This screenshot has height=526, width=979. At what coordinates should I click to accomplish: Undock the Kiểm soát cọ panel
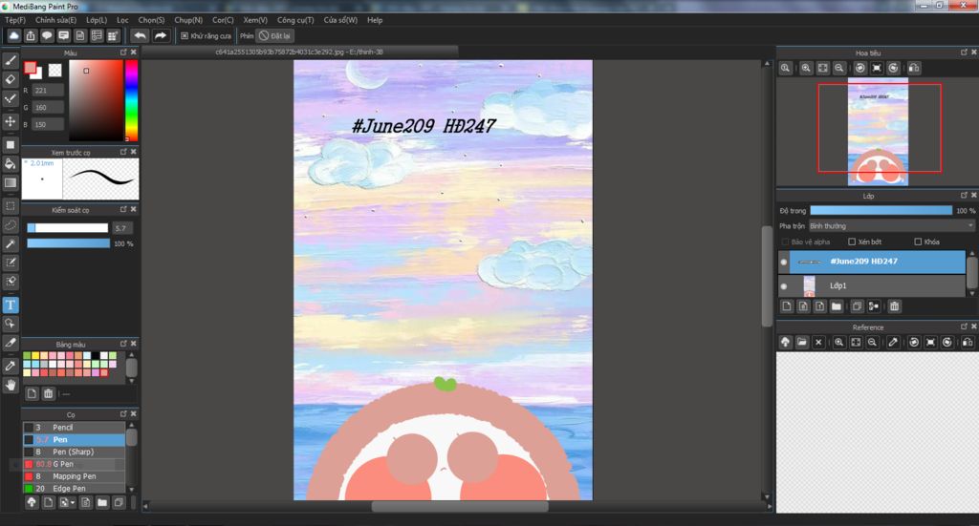click(123, 209)
